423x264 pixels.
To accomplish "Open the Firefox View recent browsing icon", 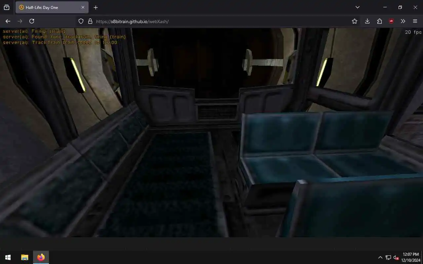I will (7, 7).
